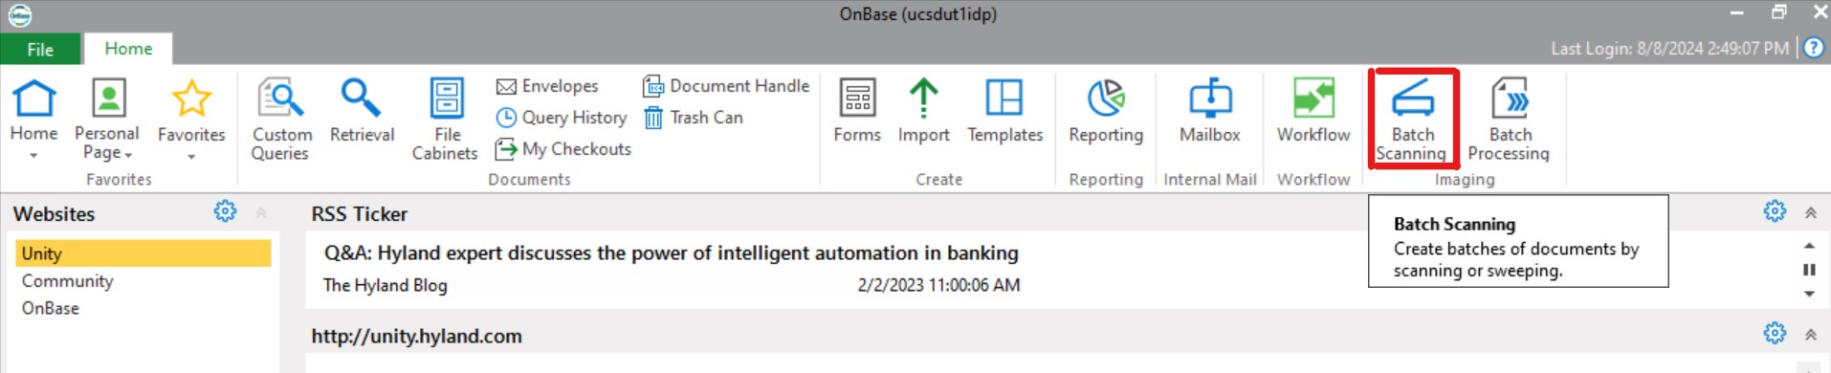This screenshot has height=373, width=1831.
Task: Expand the Home button dropdown arrow
Action: point(33,155)
